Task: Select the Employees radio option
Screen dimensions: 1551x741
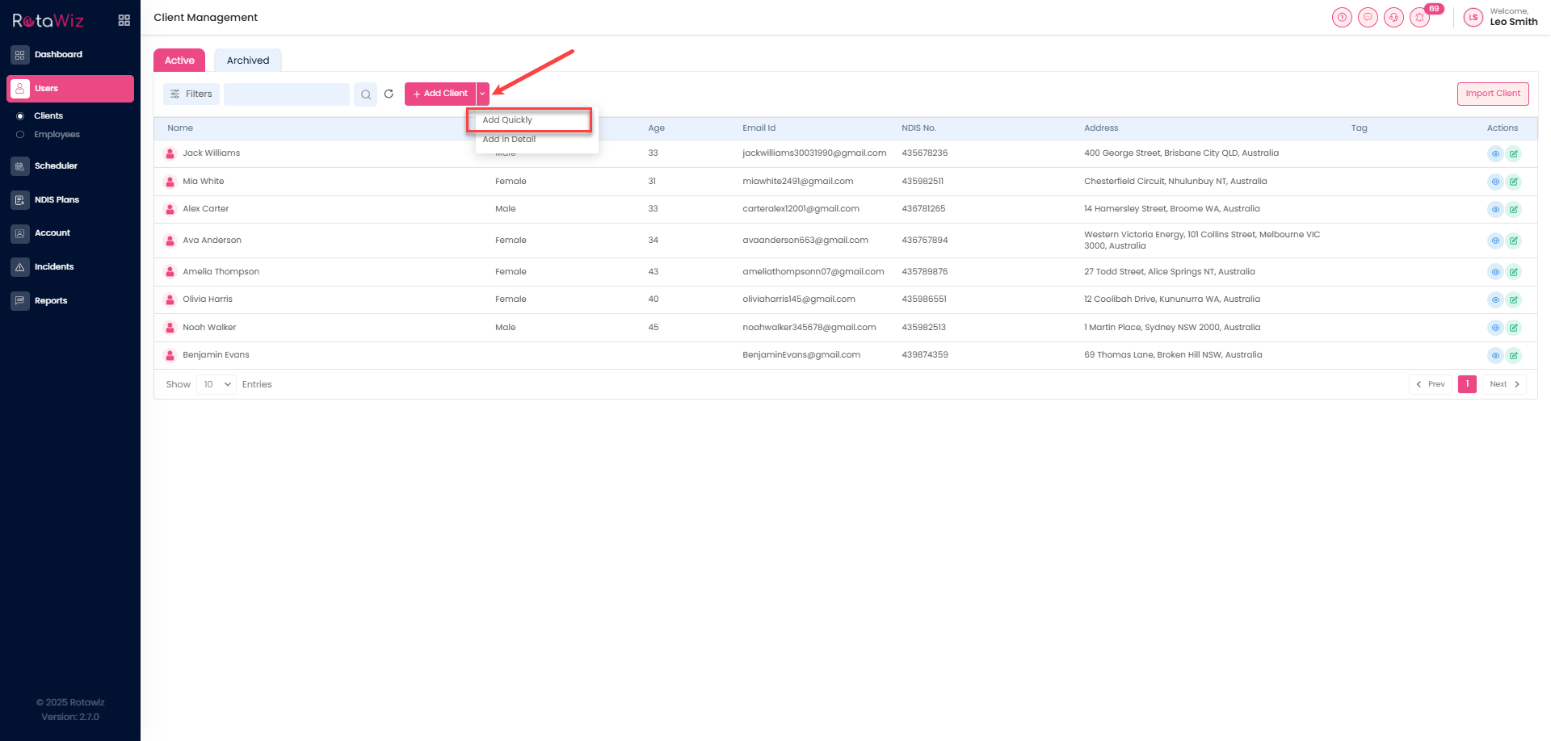Action: coord(20,135)
